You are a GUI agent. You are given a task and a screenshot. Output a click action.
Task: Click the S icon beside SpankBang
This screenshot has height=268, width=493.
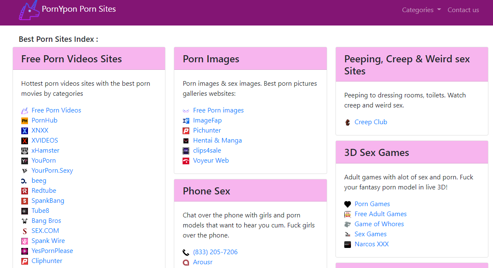(25, 201)
